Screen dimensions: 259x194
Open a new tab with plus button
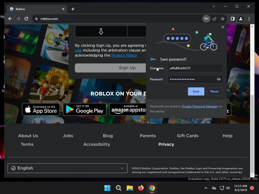[73, 9]
